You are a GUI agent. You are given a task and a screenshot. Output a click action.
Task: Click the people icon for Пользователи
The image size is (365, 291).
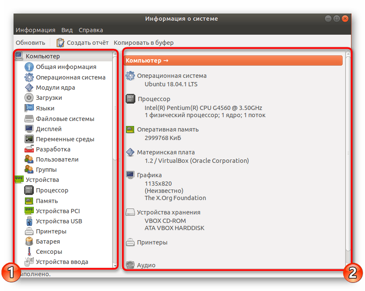click(x=29, y=159)
